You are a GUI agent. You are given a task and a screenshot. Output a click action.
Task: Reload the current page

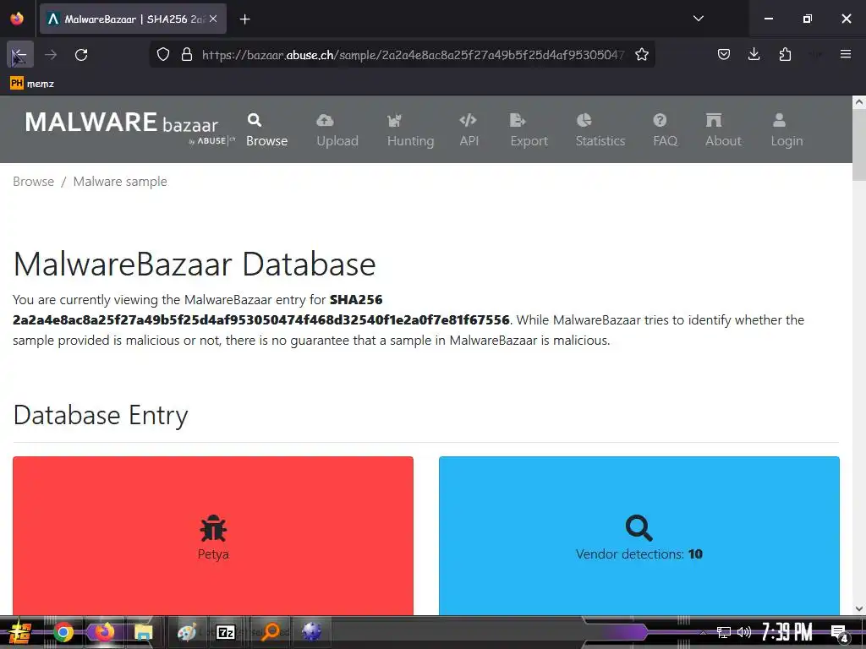point(81,55)
